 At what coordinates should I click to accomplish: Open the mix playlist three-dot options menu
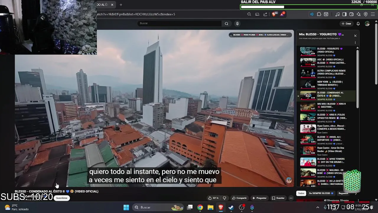pyautogui.click(x=355, y=43)
